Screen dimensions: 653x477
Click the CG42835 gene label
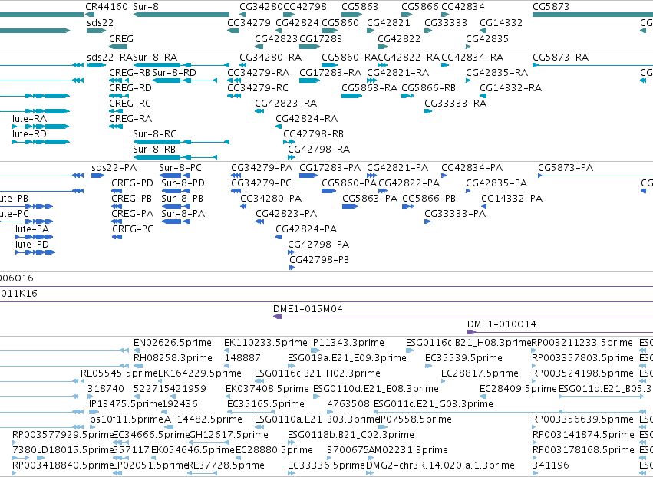487,38
